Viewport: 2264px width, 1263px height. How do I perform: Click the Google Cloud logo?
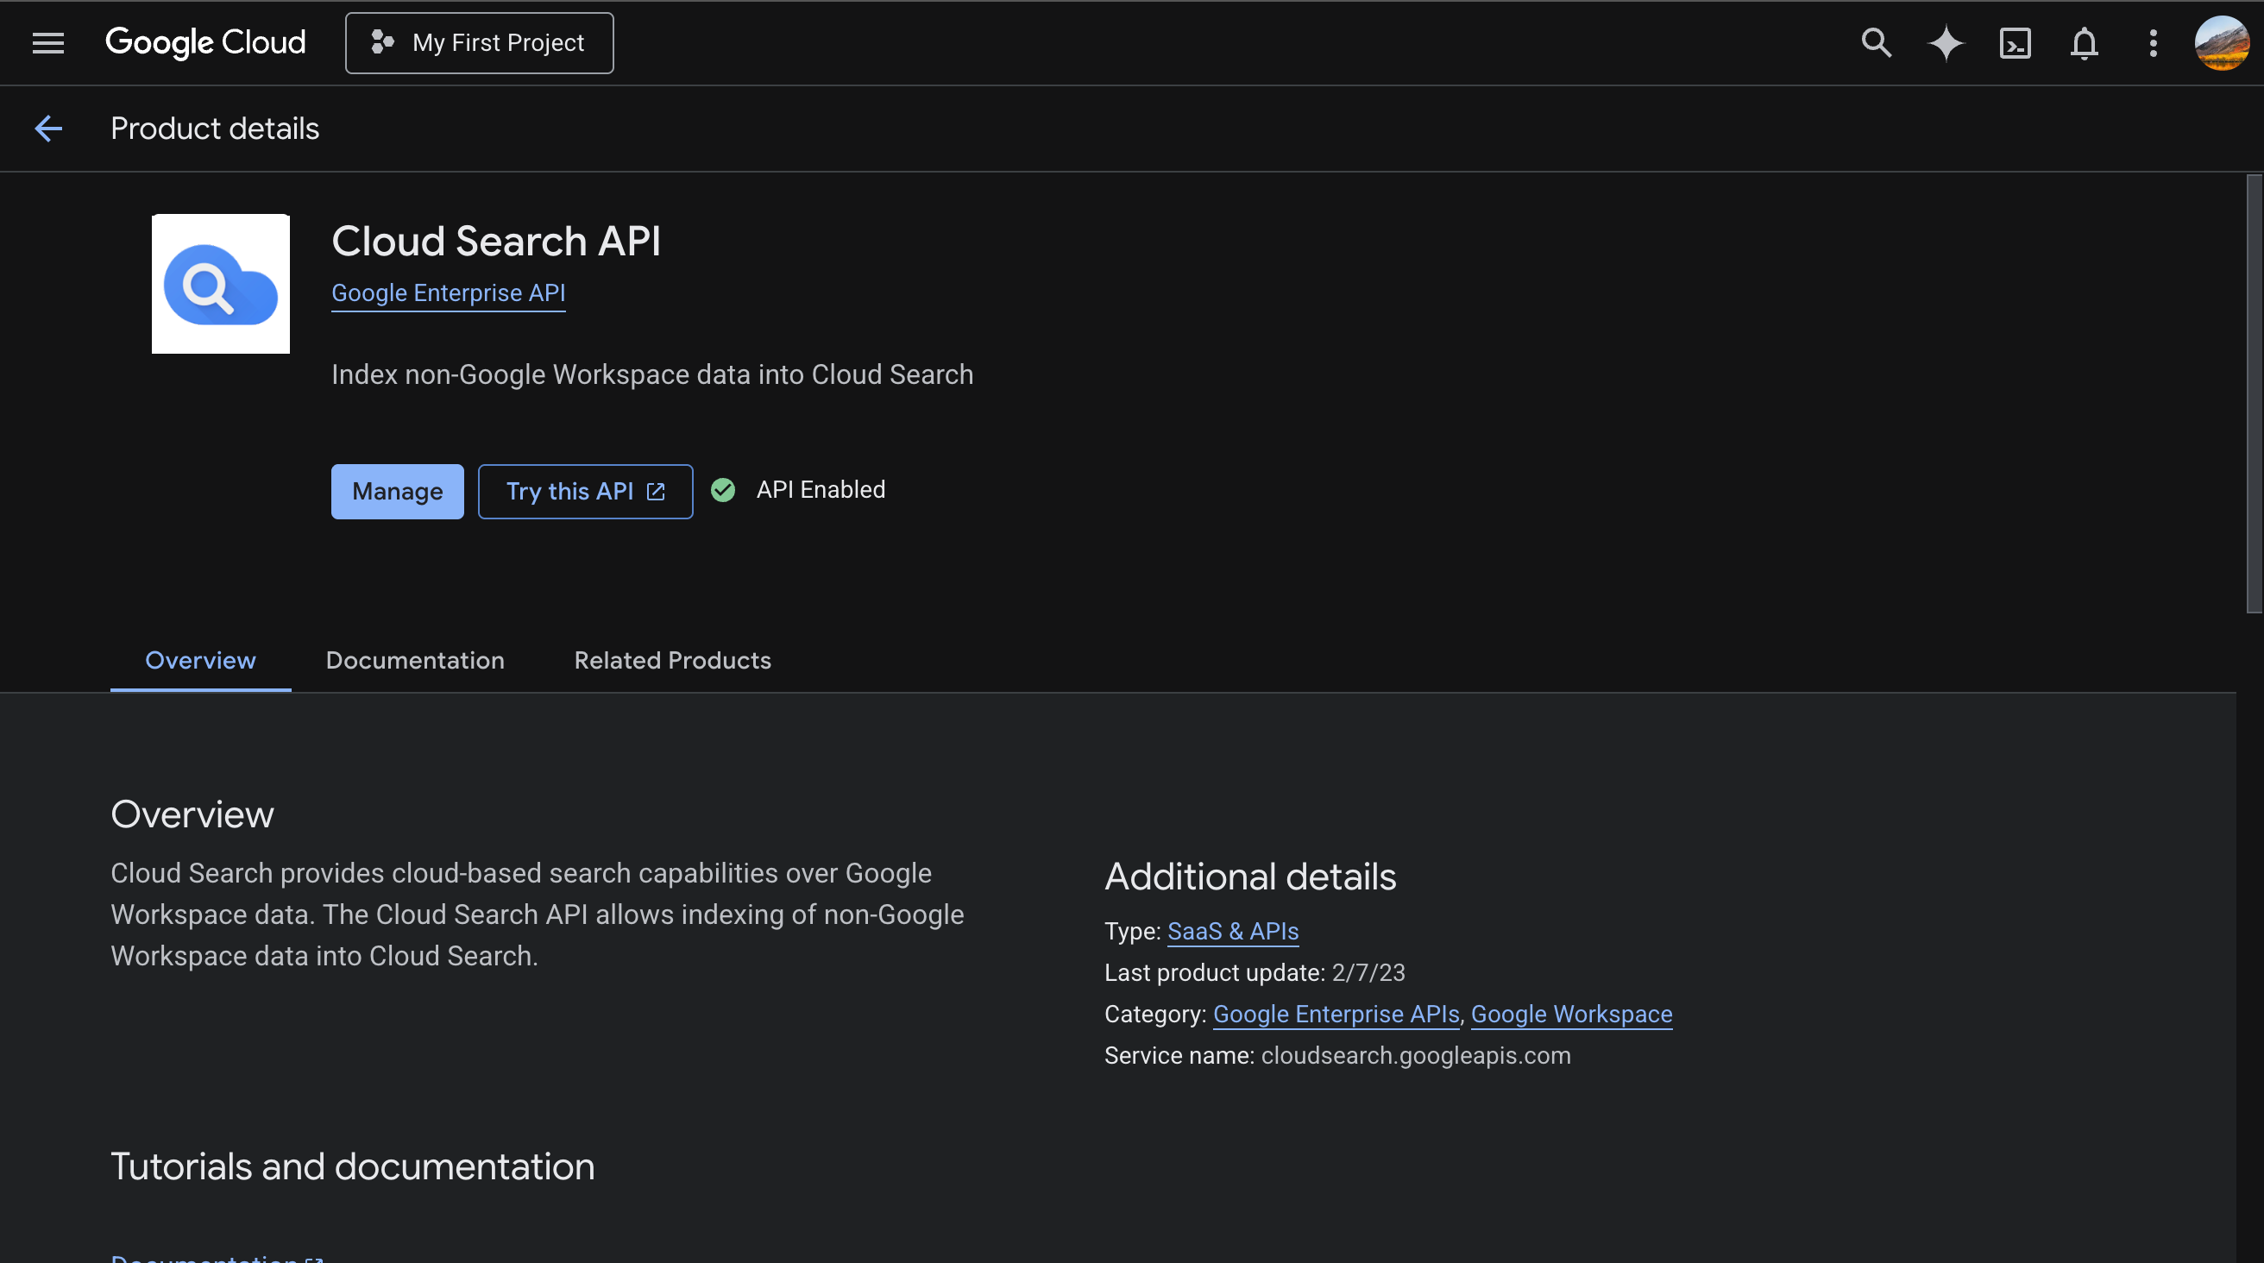[x=205, y=42]
